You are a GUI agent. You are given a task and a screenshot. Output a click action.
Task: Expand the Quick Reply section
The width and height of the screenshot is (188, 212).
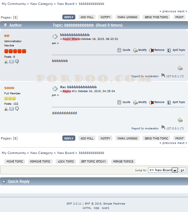pos(4,182)
